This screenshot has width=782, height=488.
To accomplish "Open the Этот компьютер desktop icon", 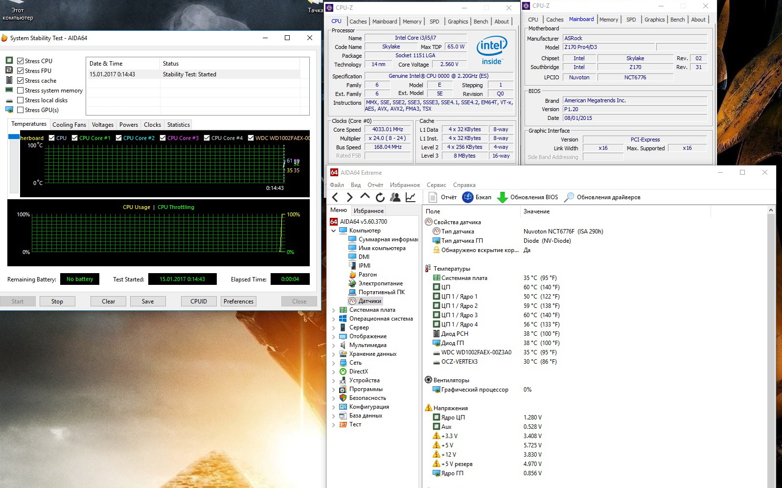I will (18, 11).
